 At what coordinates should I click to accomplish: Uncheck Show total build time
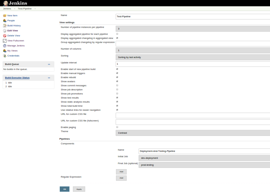117,106
